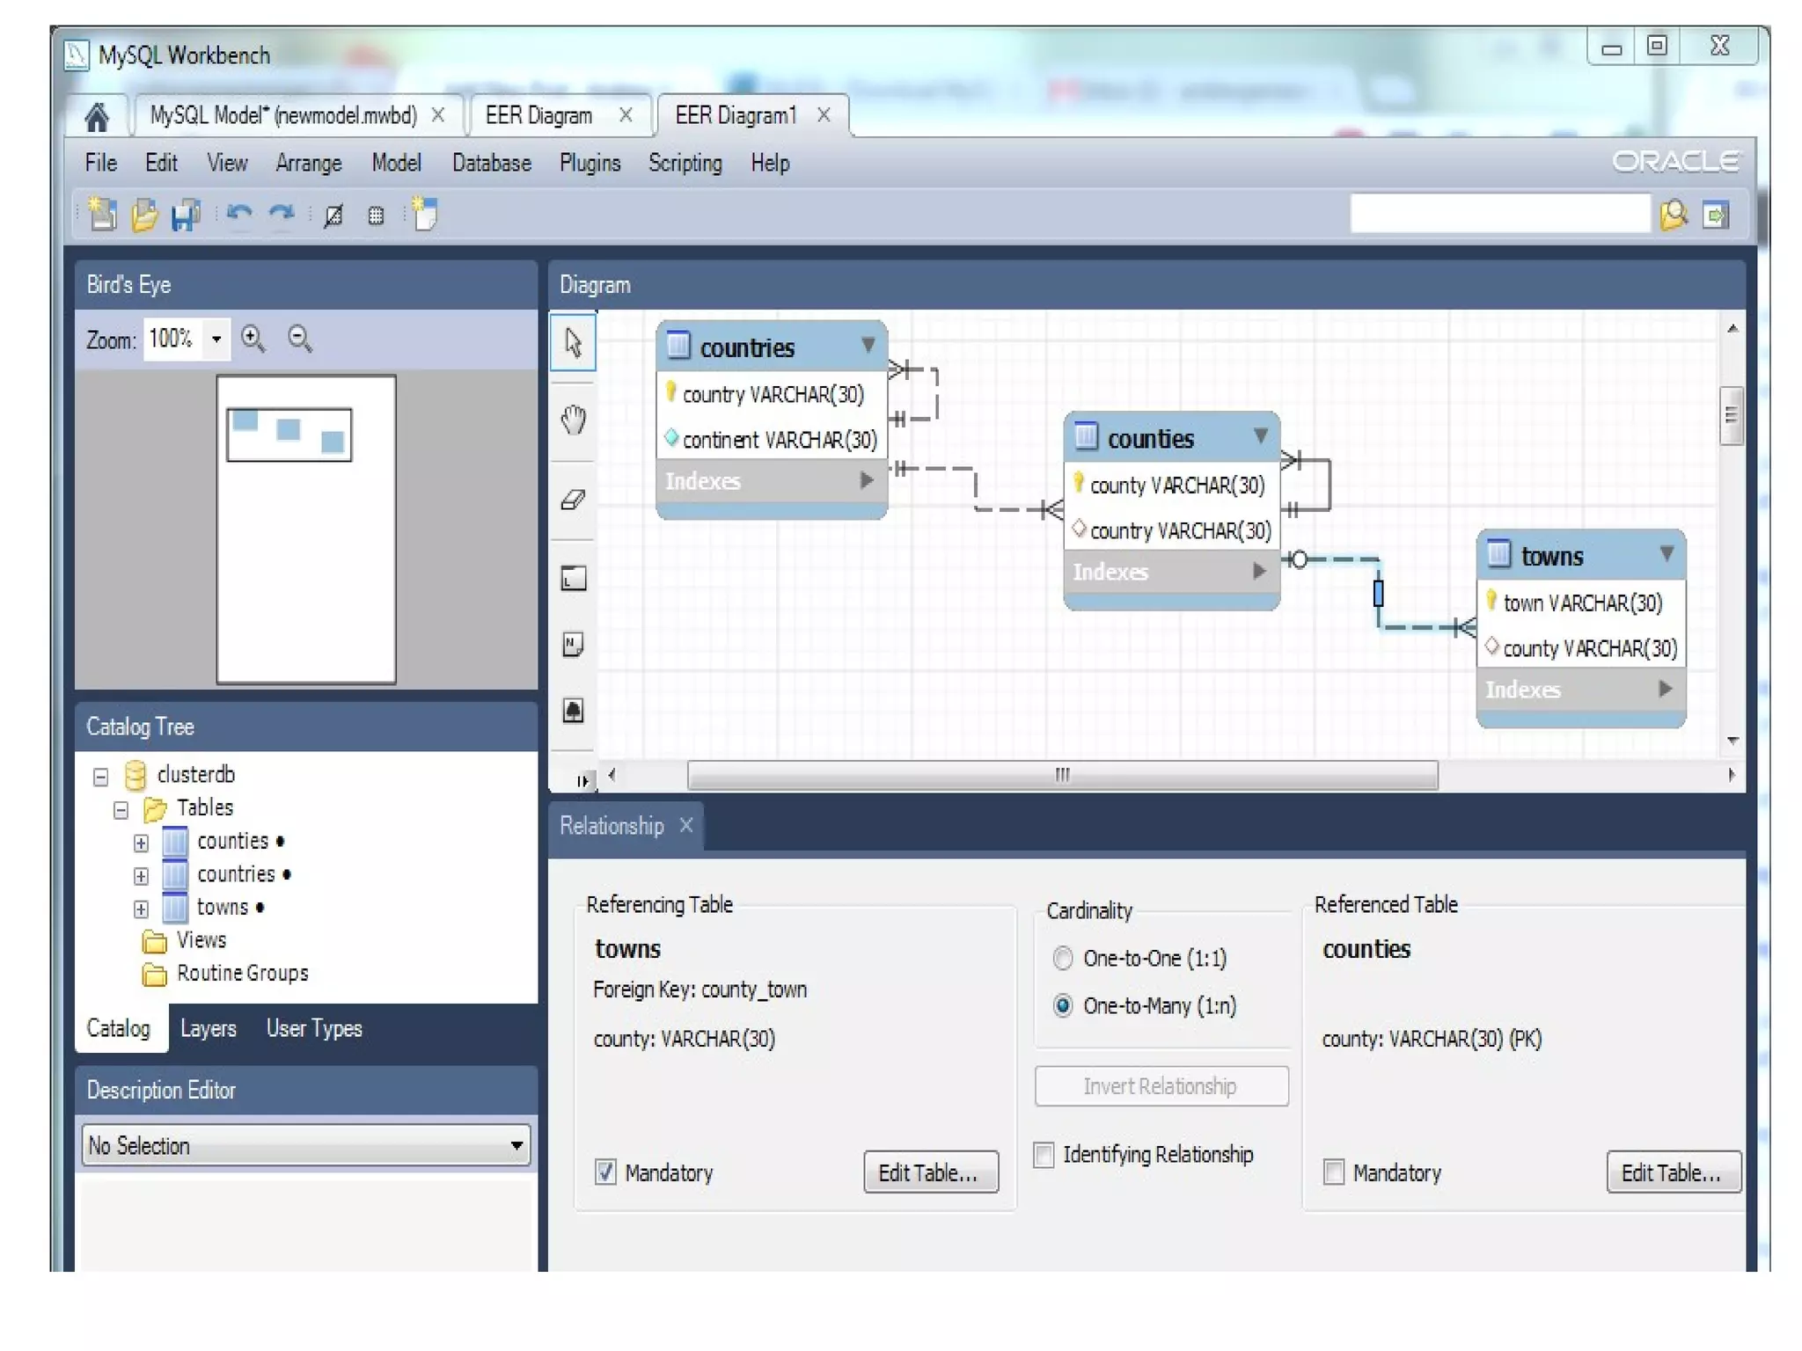
Task: Select the hand pan tool
Action: click(573, 420)
